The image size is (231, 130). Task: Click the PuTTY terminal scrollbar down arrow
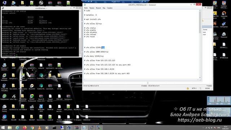tap(80, 56)
